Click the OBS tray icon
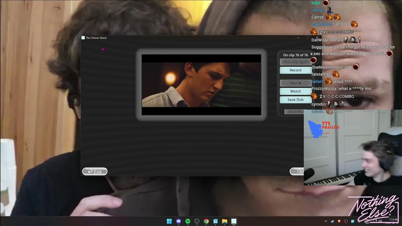 pyautogui.click(x=346, y=221)
